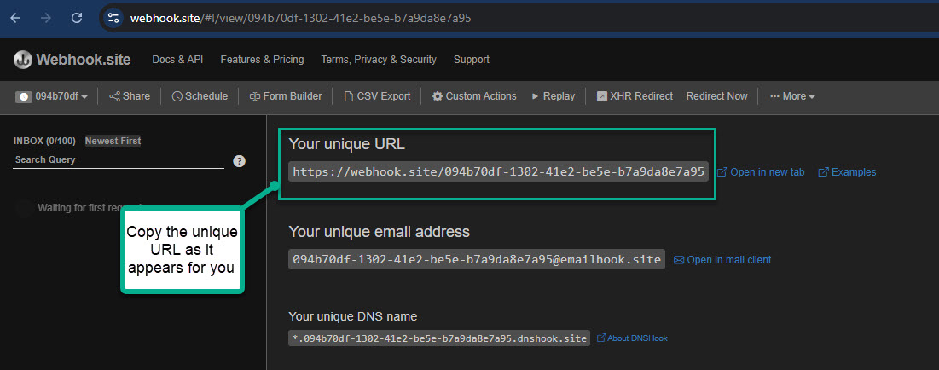This screenshot has height=370, width=939.
Task: Open Terms, Privacy & Security
Action: 379,60
